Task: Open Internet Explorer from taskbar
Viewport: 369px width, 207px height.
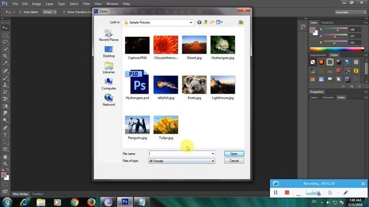Action: (x=24, y=202)
